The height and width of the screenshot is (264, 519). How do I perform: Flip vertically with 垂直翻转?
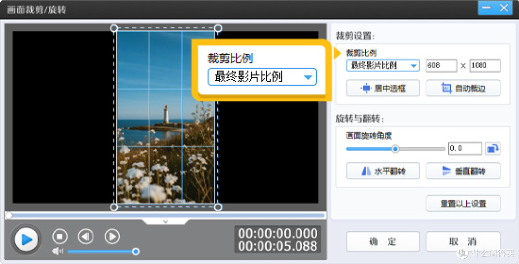[463, 171]
